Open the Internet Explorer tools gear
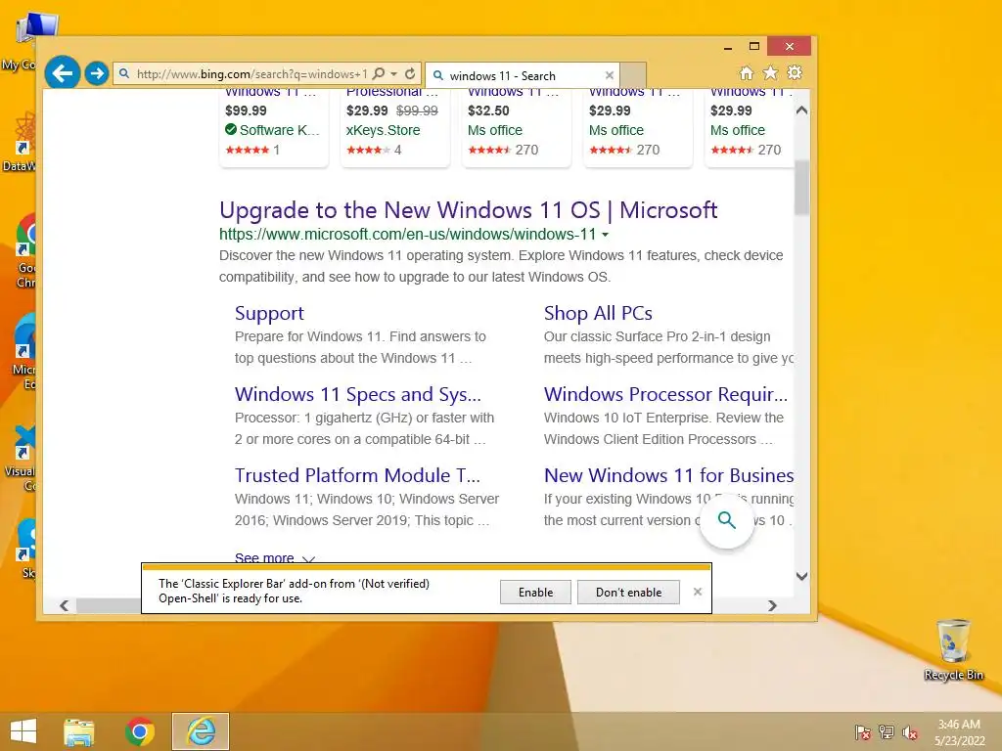 click(795, 72)
